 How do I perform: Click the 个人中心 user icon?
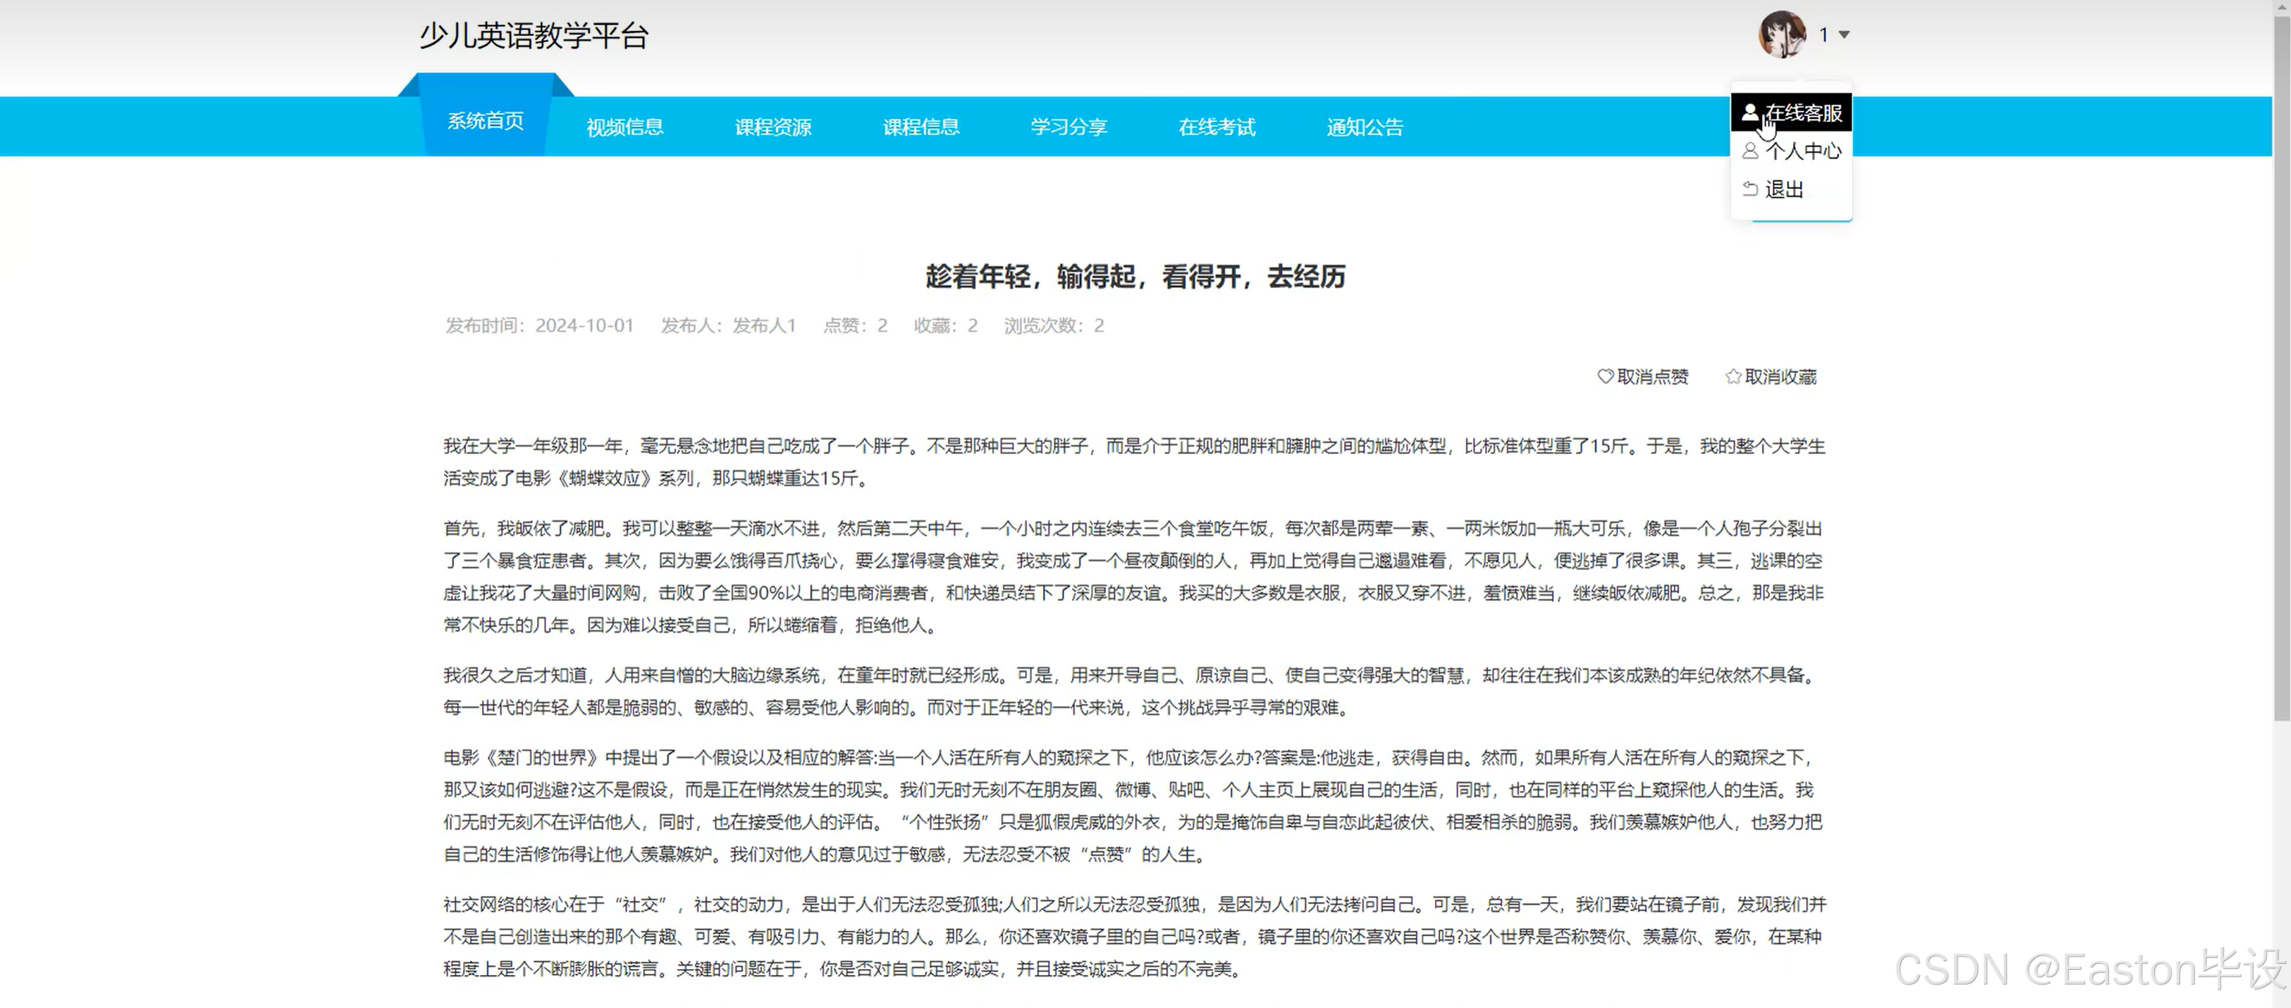point(1749,150)
